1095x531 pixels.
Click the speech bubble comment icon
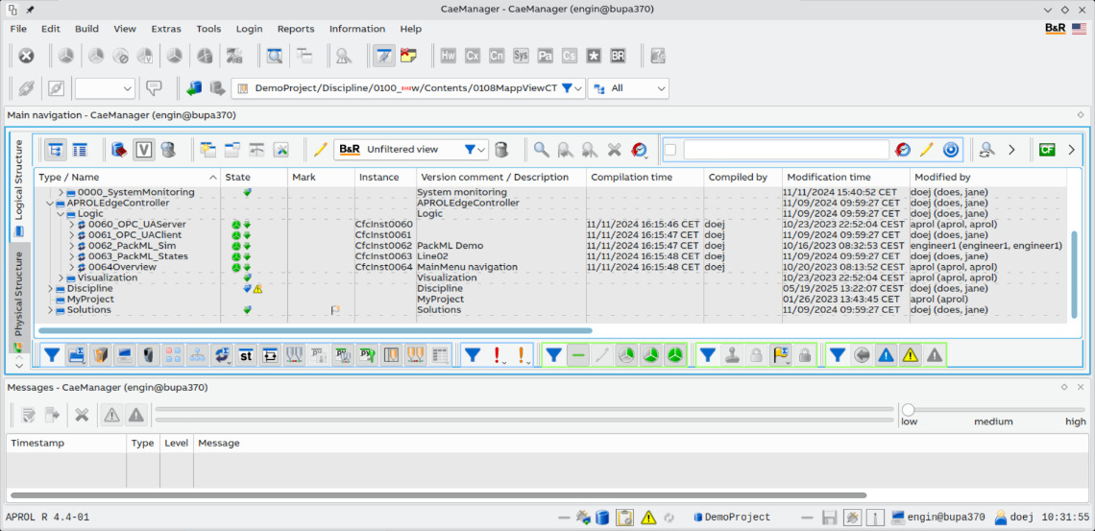pyautogui.click(x=154, y=88)
